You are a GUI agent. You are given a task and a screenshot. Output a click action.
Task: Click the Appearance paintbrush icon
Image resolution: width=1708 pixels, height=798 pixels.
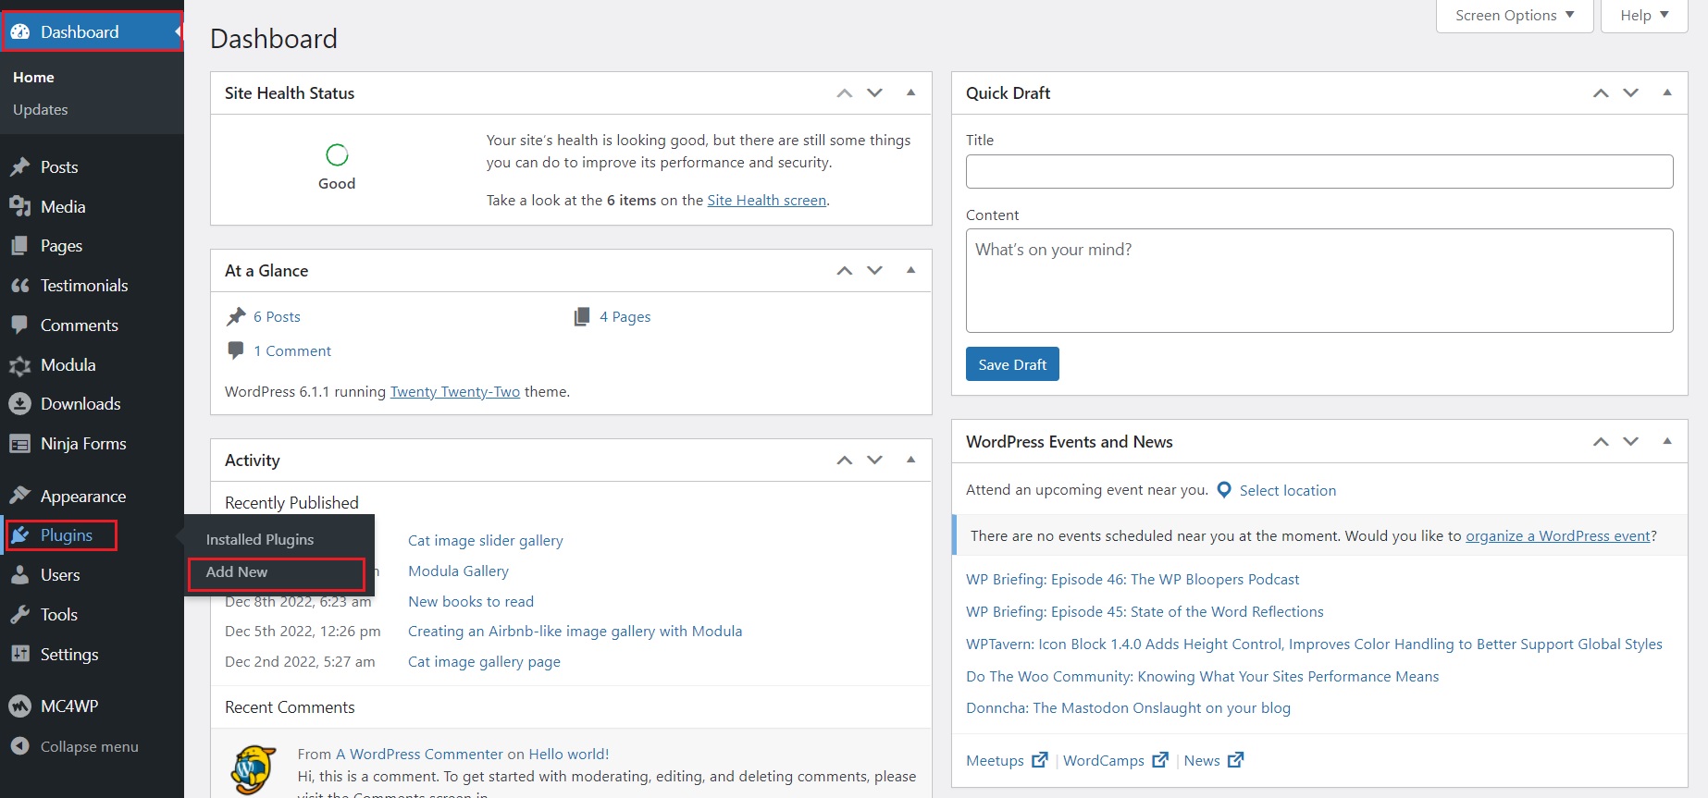[x=19, y=497]
